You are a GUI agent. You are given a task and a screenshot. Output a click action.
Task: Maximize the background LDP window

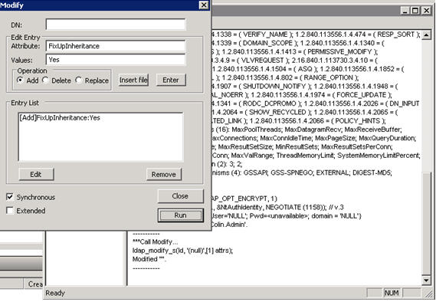pos(415,11)
